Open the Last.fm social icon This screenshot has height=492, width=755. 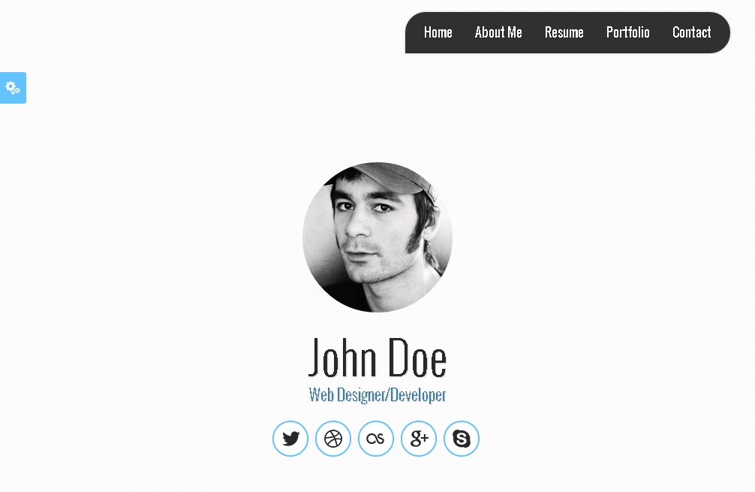[375, 439]
